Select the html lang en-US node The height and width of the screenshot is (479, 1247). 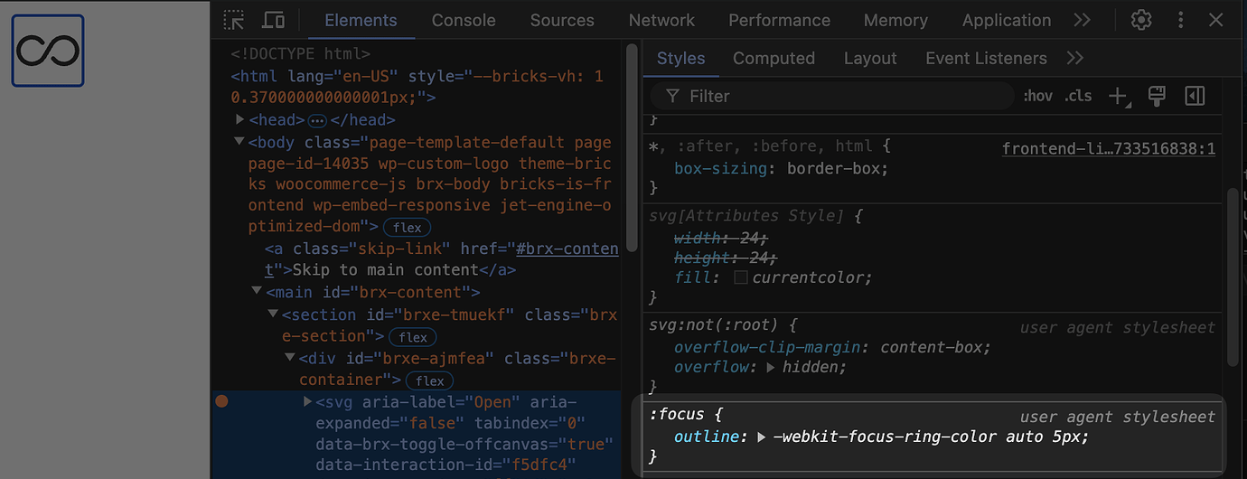[417, 87]
